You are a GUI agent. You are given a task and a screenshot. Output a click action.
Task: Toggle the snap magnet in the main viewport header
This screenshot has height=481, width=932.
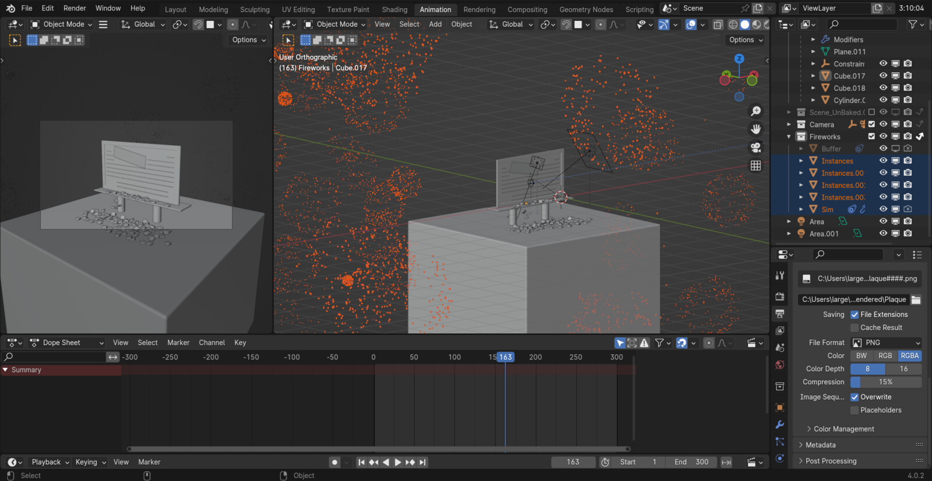[566, 24]
